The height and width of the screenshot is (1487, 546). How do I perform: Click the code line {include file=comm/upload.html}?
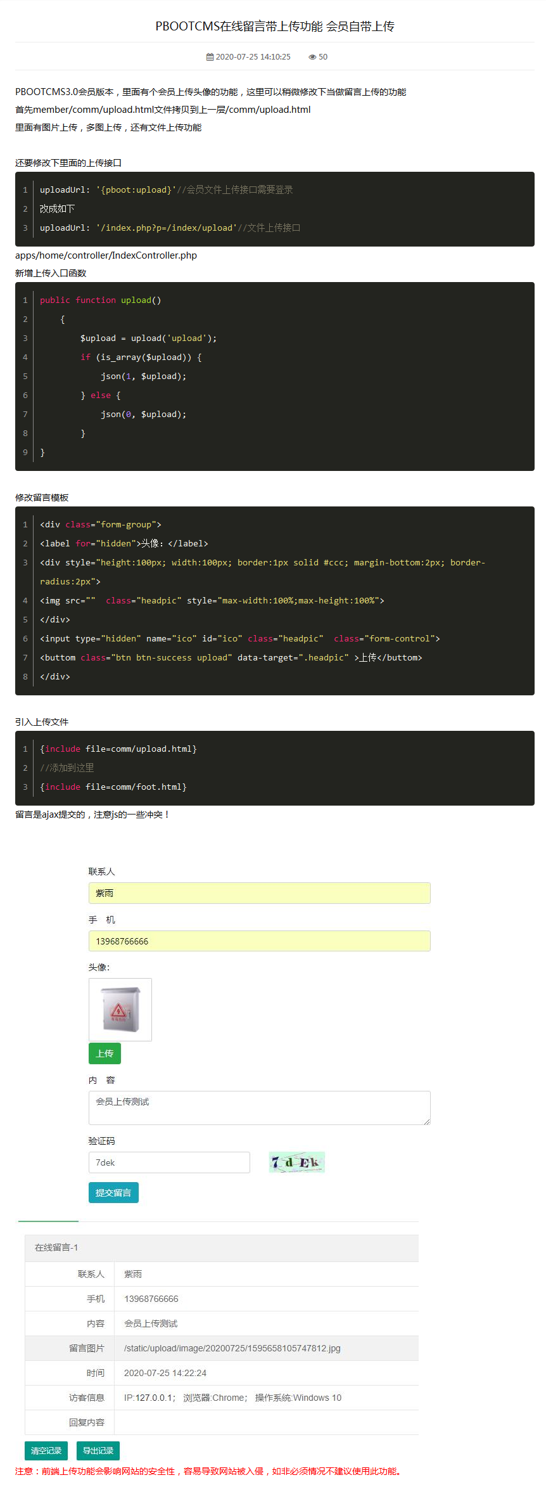(x=118, y=749)
